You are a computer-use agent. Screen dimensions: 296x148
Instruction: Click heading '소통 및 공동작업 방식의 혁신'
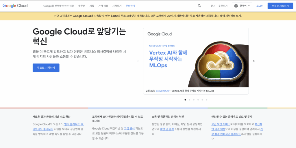coord(168,117)
